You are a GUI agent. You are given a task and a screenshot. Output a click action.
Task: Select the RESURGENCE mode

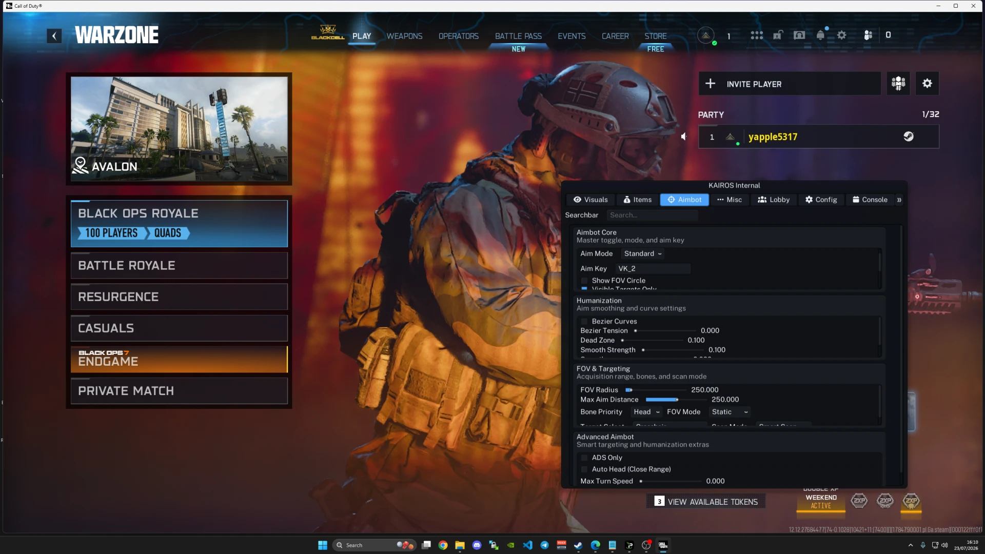point(179,297)
